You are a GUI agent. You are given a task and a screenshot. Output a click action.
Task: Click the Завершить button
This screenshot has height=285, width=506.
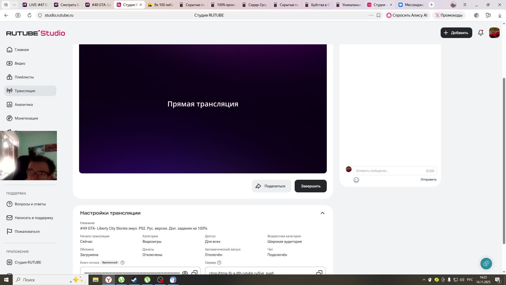click(x=310, y=186)
